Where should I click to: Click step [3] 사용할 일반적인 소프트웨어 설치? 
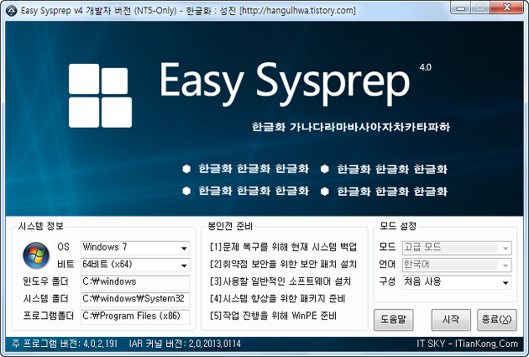click(x=280, y=281)
